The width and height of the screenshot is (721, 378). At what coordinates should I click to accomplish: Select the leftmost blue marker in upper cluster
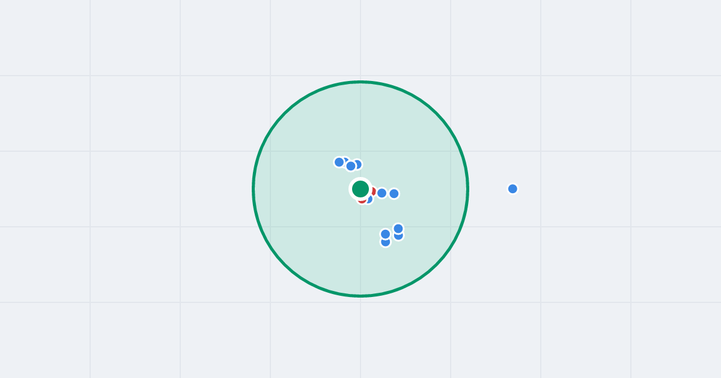[339, 162]
